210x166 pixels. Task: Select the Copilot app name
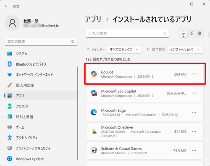pyautogui.click(x=107, y=72)
